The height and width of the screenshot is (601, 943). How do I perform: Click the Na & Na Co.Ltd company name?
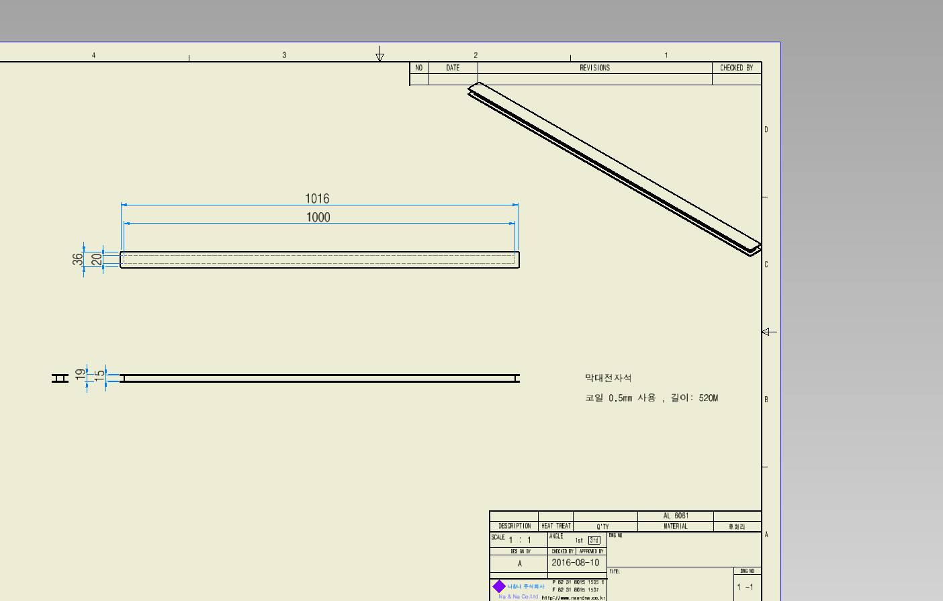coord(518,596)
